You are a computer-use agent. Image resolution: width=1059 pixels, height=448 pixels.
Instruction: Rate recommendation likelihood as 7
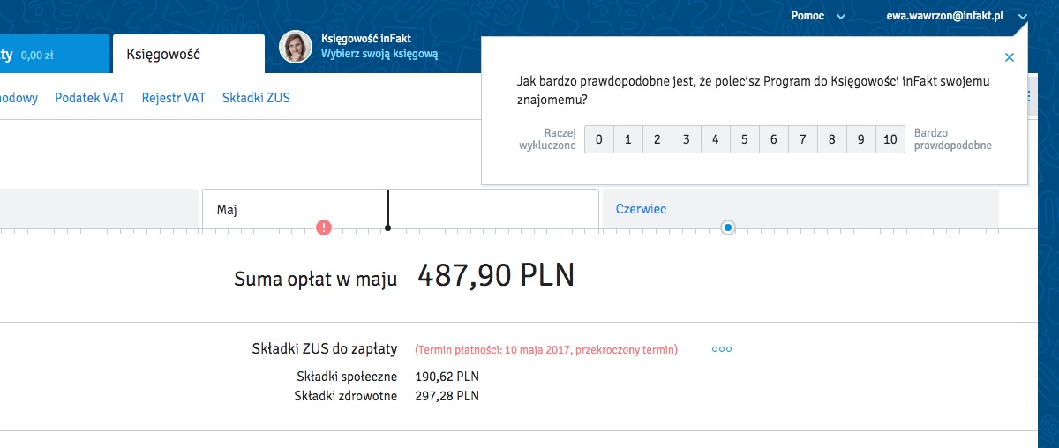803,139
